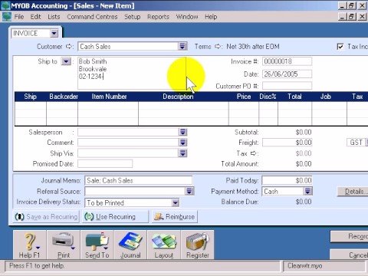Open the Window menu
Screen dimensions: 368x276
[x=187, y=17]
